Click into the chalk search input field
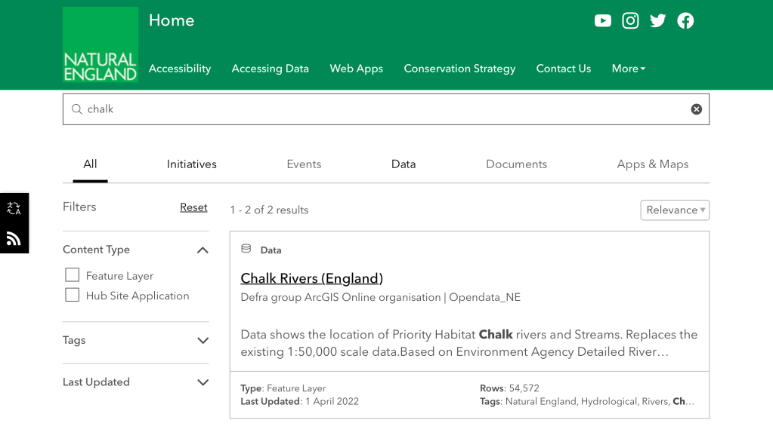The width and height of the screenshot is (773, 432). pyautogui.click(x=378, y=109)
